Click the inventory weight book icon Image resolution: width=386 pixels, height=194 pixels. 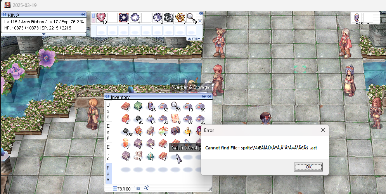point(115,188)
